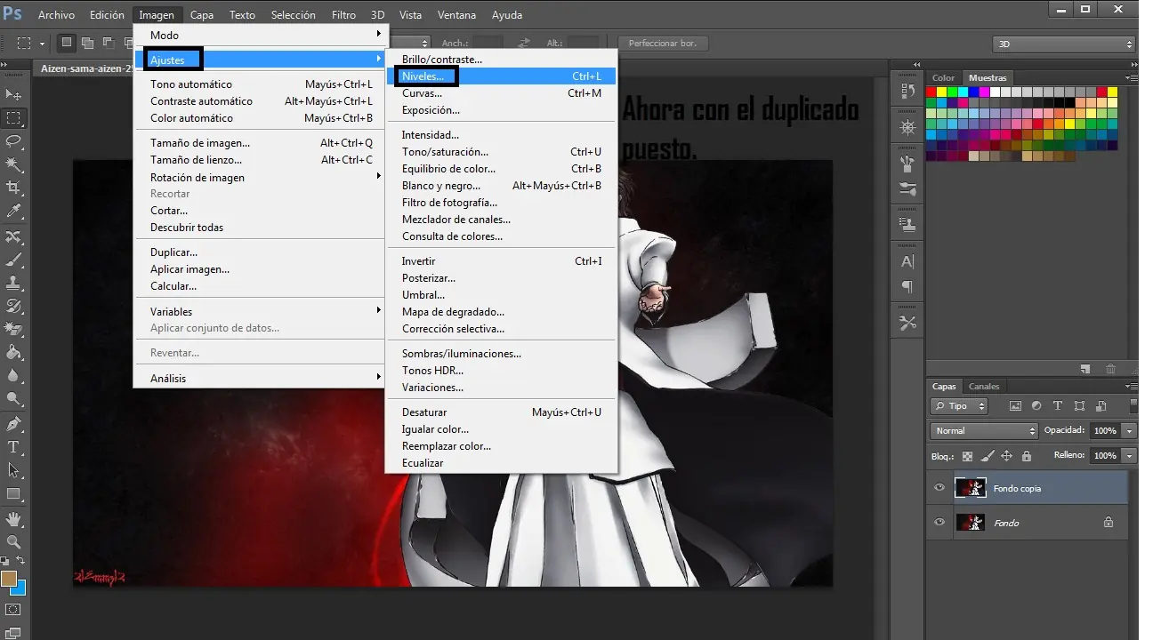Toggle lock all on layer
The height and width of the screenshot is (640, 1153).
1027,456
